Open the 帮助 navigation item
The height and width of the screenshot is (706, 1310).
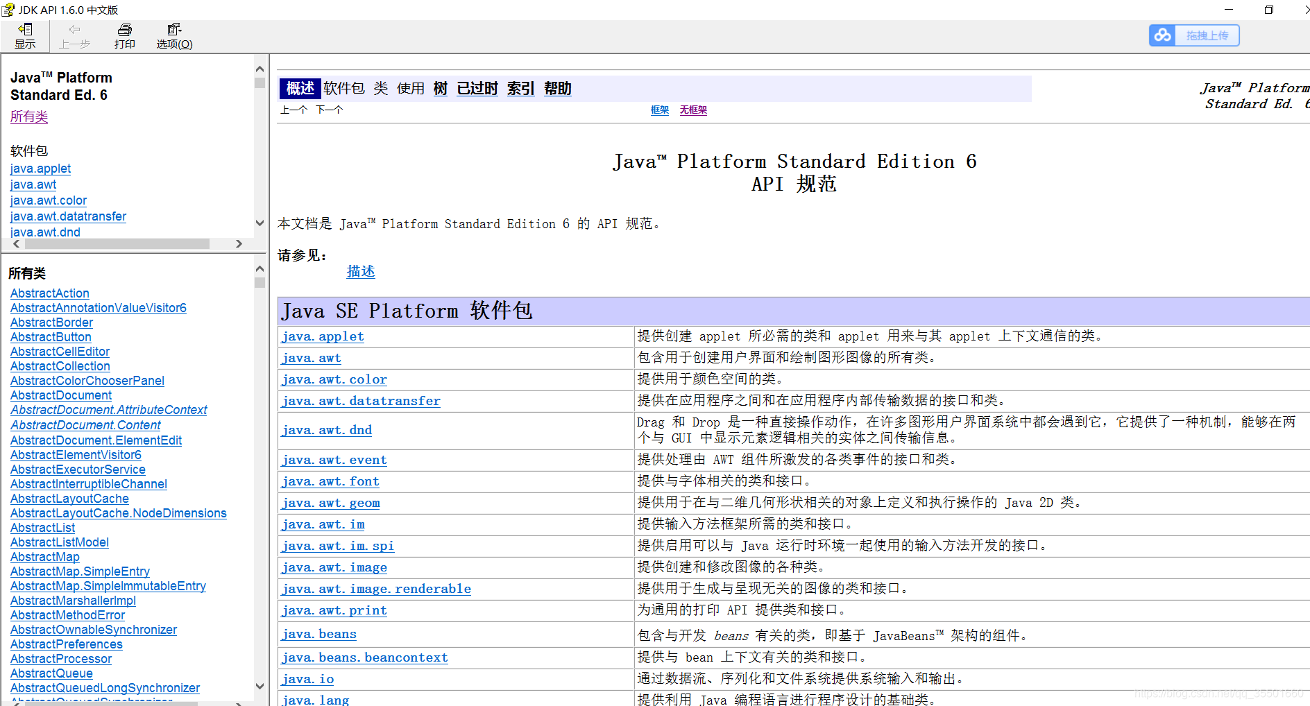[557, 88]
